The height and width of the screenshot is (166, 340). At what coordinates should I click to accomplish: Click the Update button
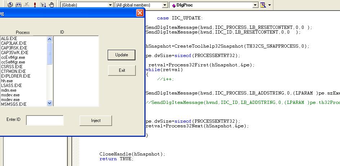[121, 55]
